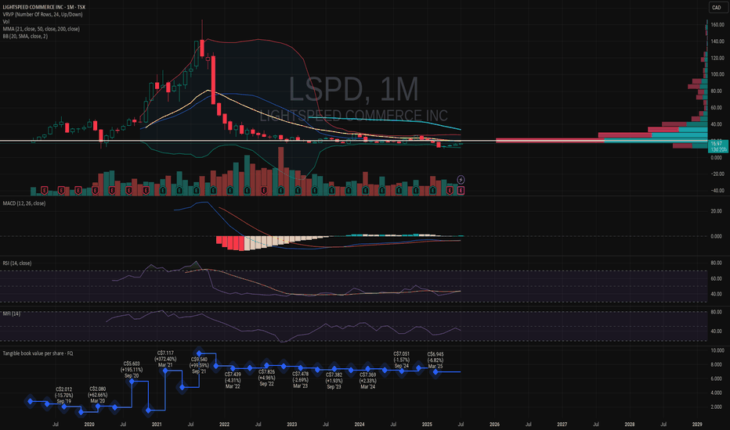Click the diamond marker for Sep '21 peak value

[x=199, y=353]
